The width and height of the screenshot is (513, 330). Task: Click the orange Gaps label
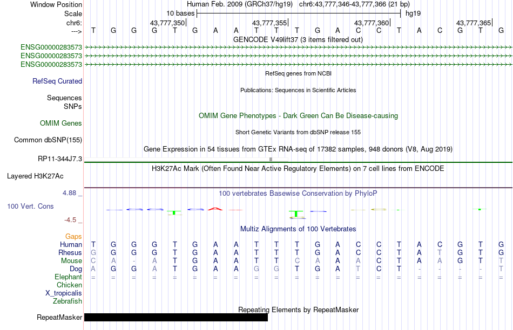(73, 237)
